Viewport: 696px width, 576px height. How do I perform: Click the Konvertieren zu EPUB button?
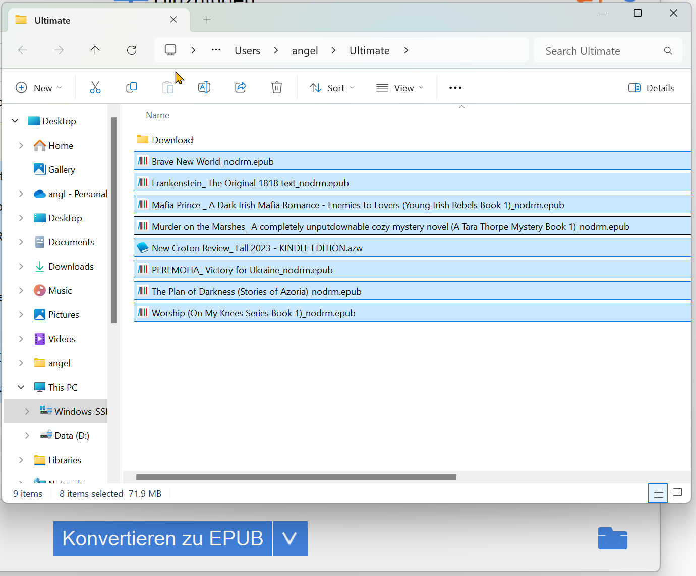tap(163, 539)
